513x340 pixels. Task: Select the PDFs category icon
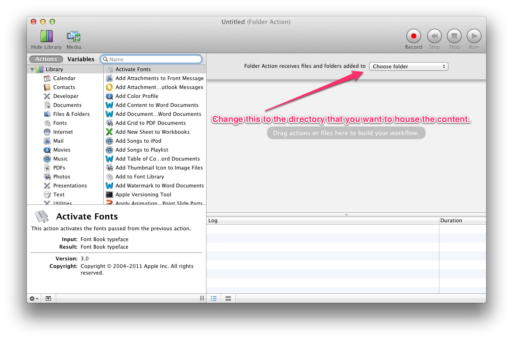click(x=47, y=168)
